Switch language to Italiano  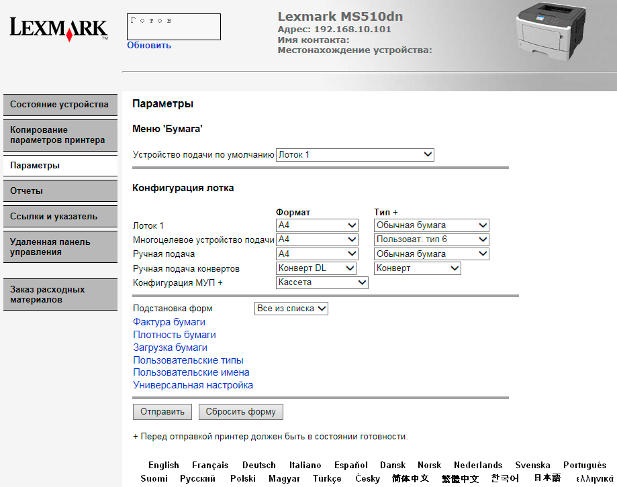[305, 466]
